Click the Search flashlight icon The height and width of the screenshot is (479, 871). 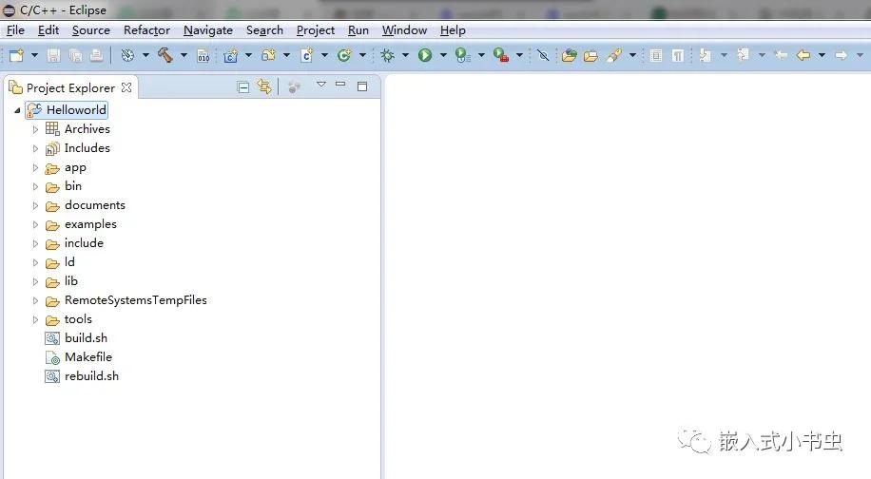click(615, 55)
